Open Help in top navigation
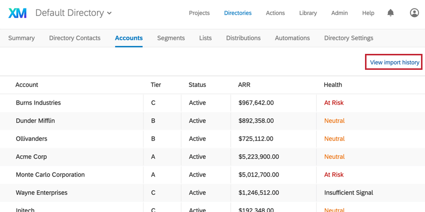The image size is (425, 212). point(368,13)
